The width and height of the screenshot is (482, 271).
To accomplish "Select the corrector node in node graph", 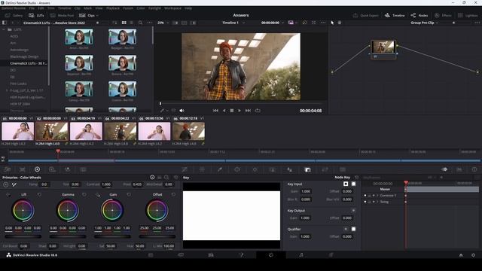I will [x=383, y=49].
